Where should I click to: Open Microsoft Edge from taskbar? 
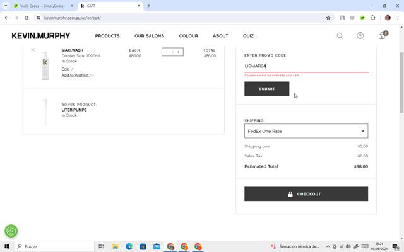coord(129,246)
